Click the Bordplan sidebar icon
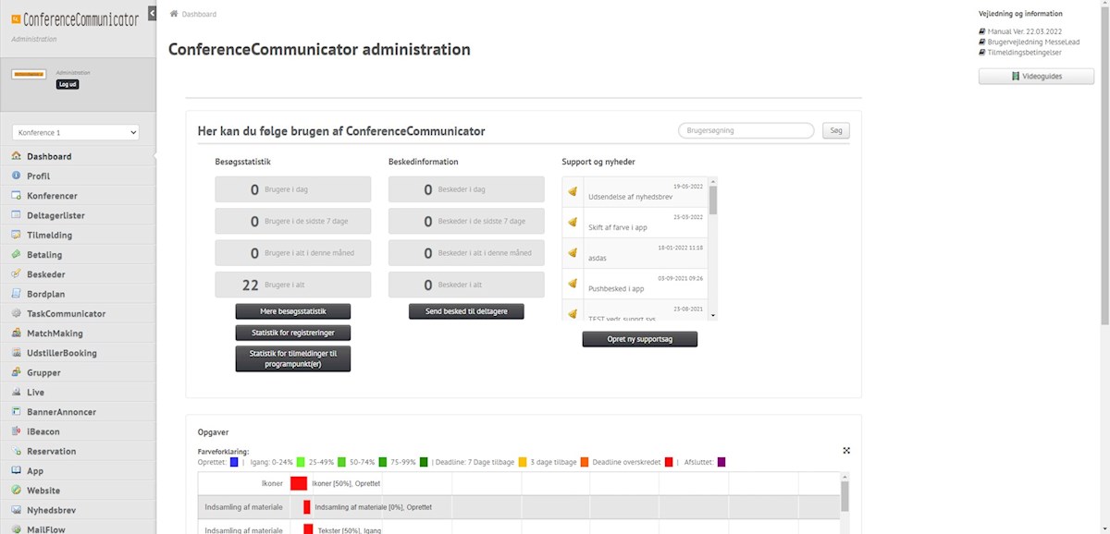The image size is (1110, 534). point(17,294)
